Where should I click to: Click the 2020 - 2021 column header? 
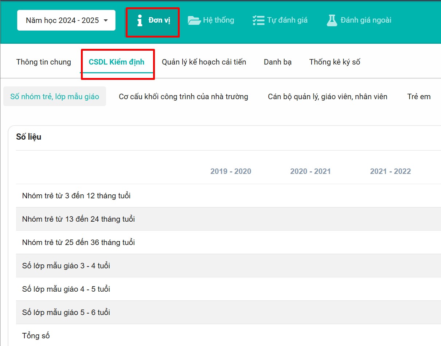[310, 171]
